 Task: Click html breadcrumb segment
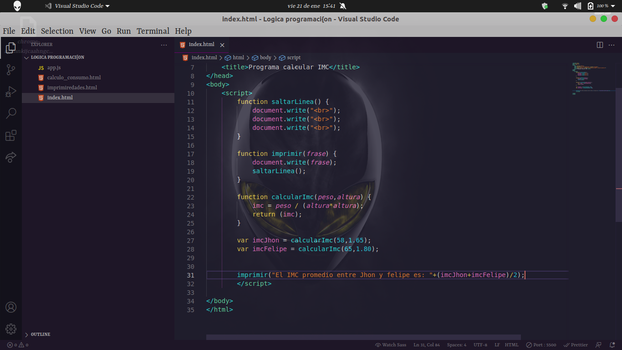click(235, 57)
